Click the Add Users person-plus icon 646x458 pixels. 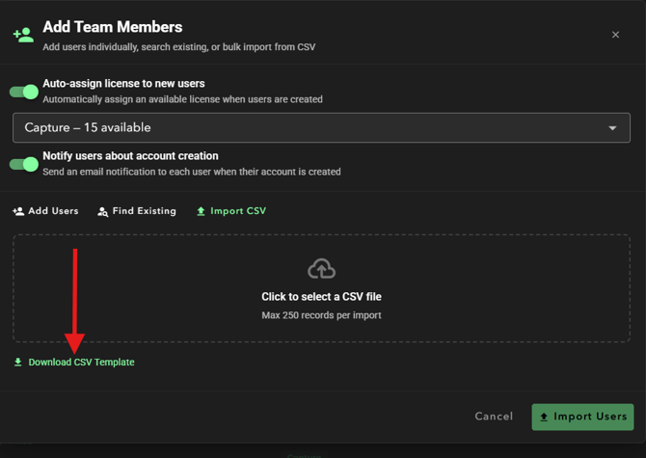[18, 211]
